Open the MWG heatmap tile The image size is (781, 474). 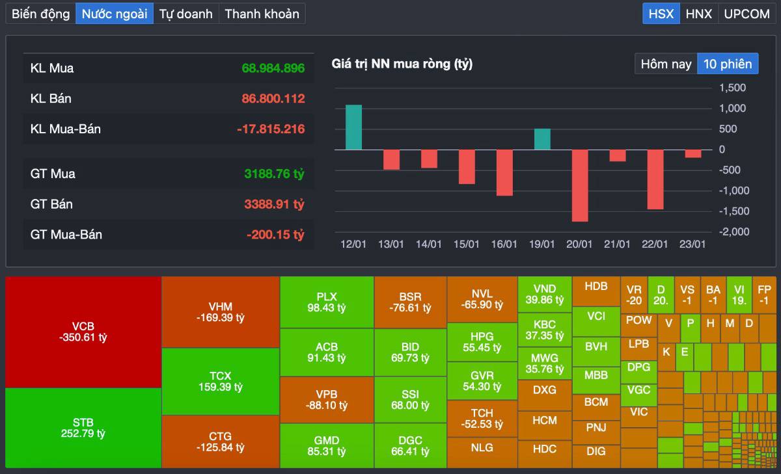click(x=545, y=363)
